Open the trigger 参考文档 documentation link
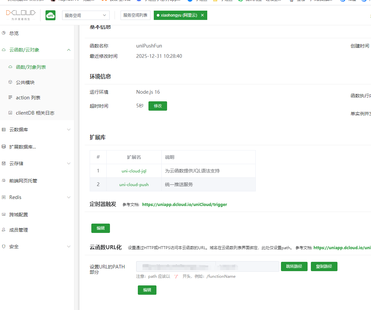371x310 pixels. pos(184,204)
